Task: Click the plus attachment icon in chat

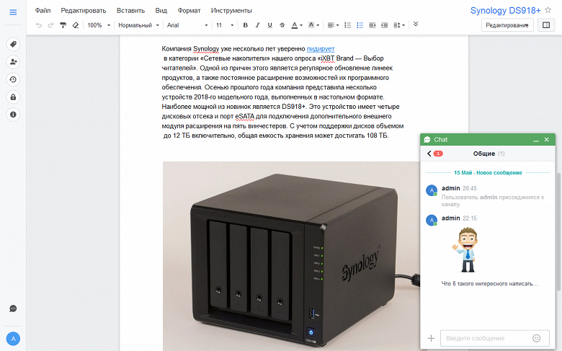Action: click(x=431, y=338)
